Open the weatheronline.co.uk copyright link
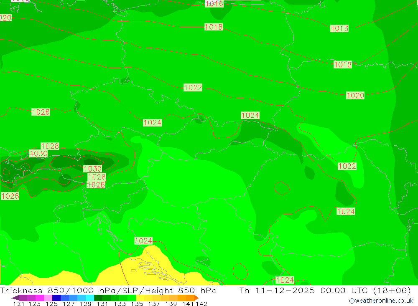The width and height of the screenshot is (418, 306). coord(381,301)
